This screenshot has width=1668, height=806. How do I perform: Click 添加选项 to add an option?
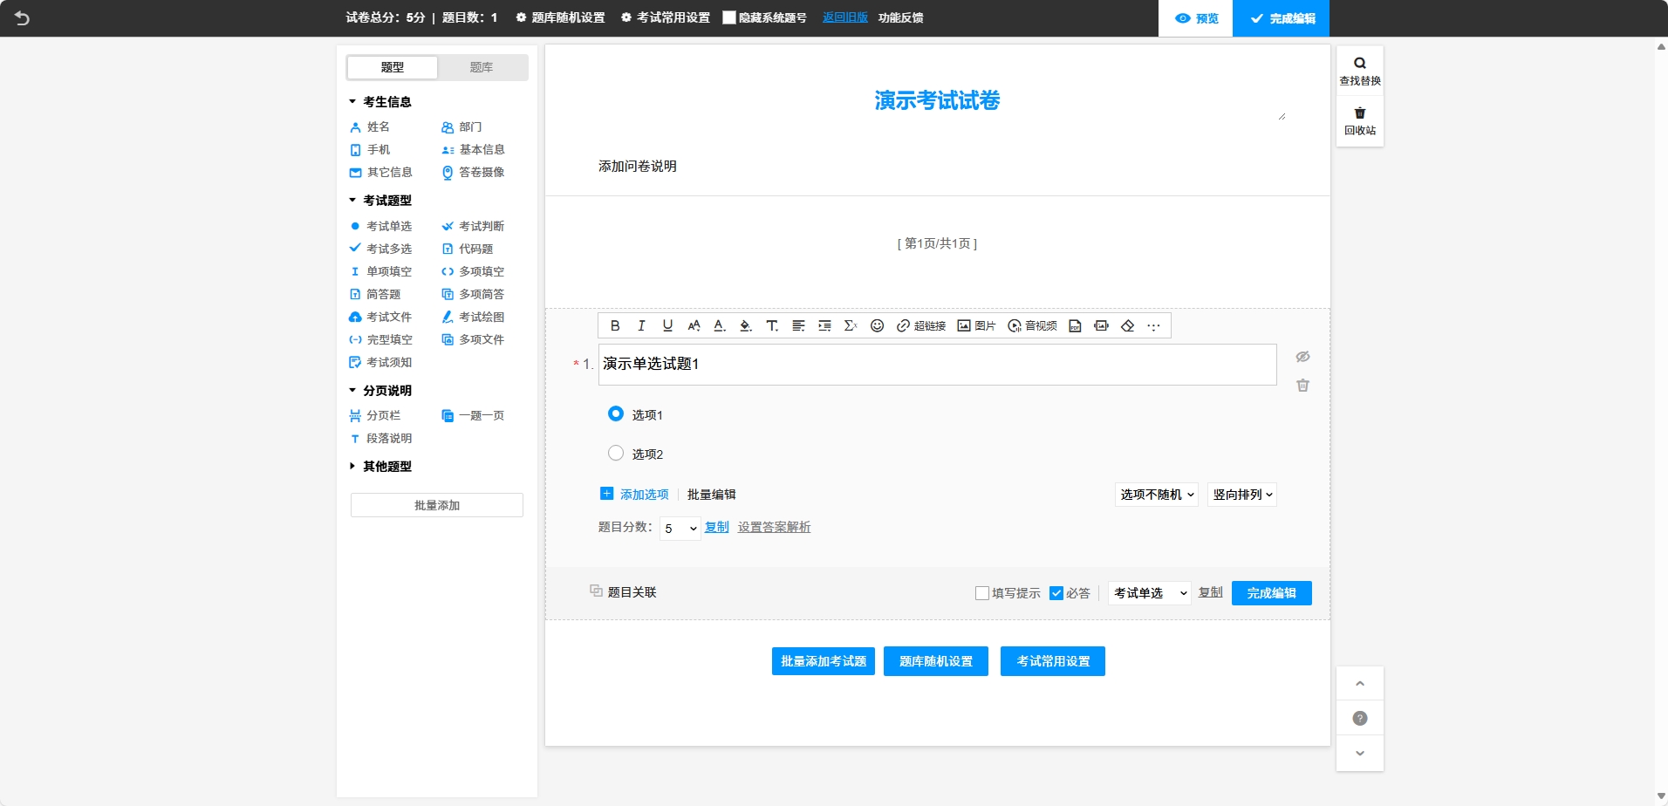(634, 494)
